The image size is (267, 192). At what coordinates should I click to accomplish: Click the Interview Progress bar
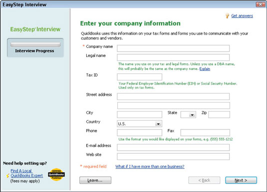(x=35, y=44)
